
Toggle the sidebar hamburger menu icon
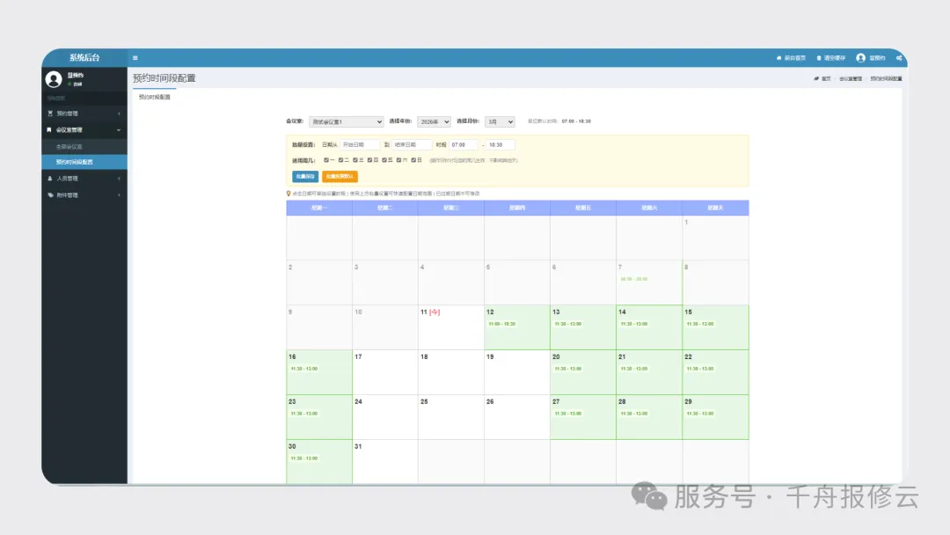(135, 58)
